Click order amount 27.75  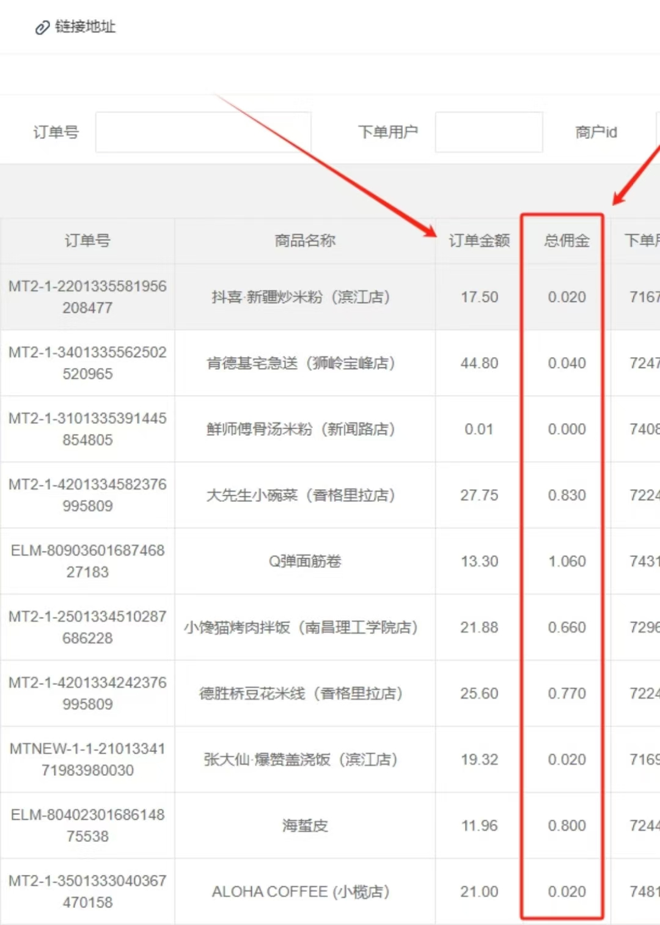pyautogui.click(x=479, y=495)
